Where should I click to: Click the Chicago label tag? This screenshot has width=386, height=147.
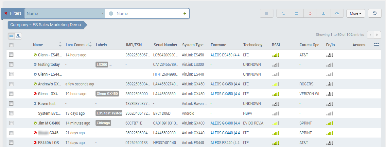(103, 123)
